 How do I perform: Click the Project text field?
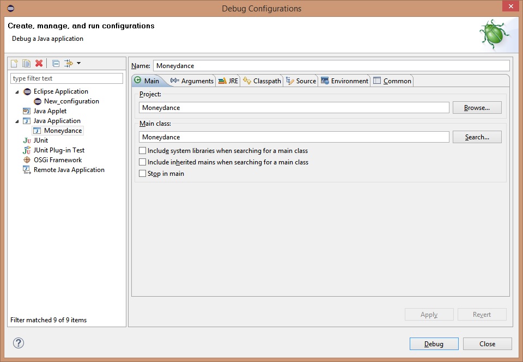pos(294,108)
